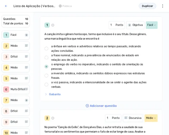The image size is (169, 135).
Task: Click question 2 statement about 'Canção do Exílio'
Action: tap(95, 129)
